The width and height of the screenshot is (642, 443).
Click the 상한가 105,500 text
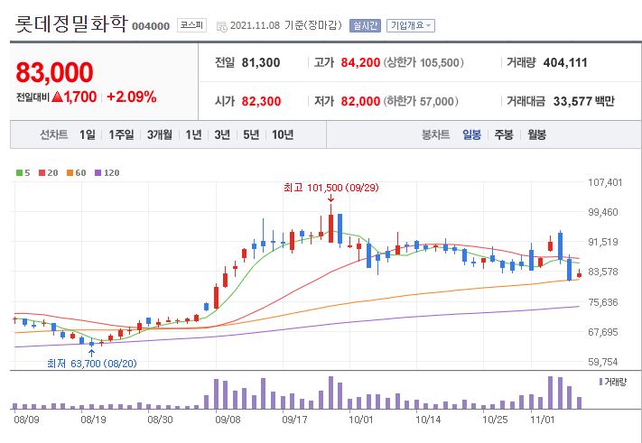tap(423, 62)
